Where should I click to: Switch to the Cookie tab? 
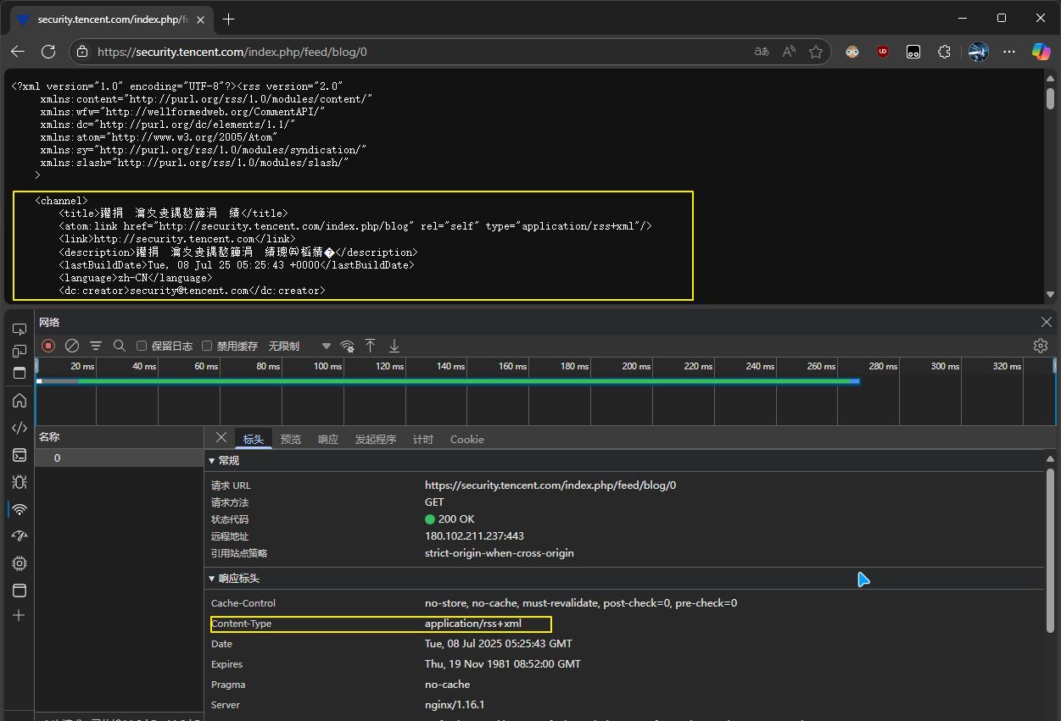tap(467, 439)
